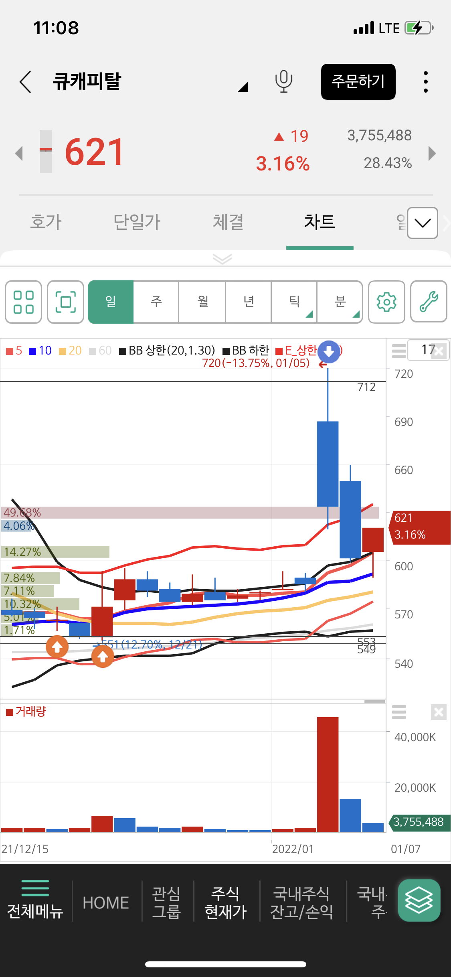The height and width of the screenshot is (977, 451).
Task: Go to HOME in bottom bar
Action: pos(106,903)
